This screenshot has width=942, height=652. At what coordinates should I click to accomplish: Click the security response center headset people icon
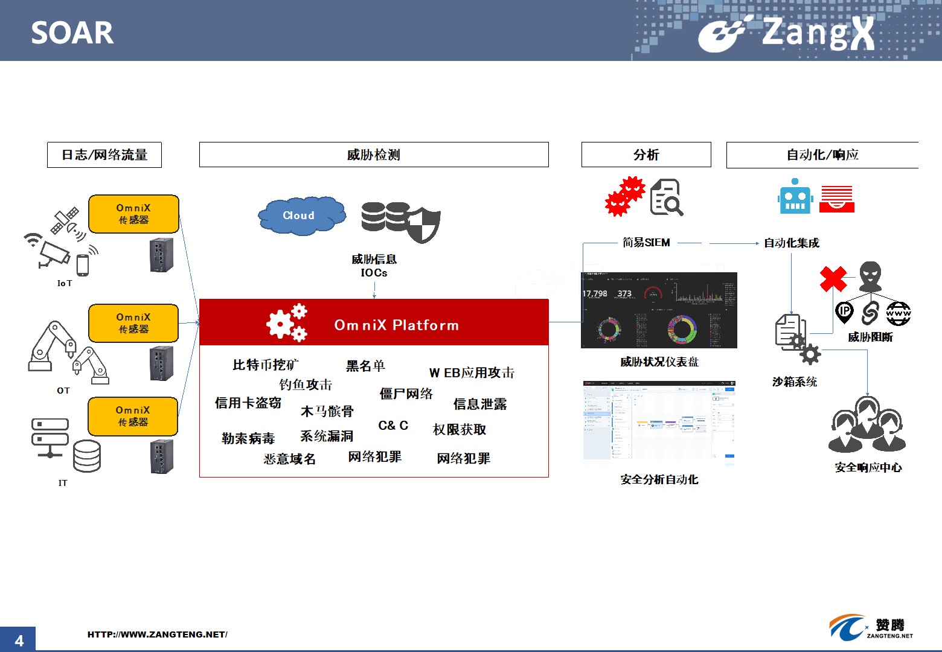click(x=867, y=424)
